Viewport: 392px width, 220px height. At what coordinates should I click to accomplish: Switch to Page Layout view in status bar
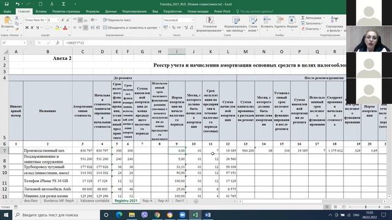click(335, 207)
